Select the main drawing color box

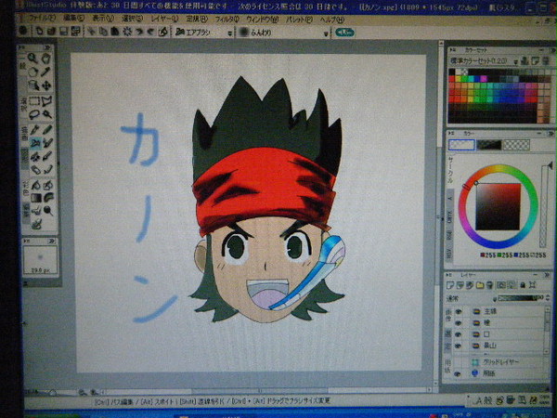tap(461, 145)
